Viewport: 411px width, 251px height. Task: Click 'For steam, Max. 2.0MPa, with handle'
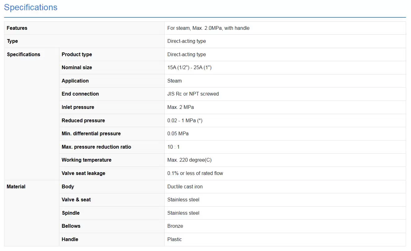(x=208, y=28)
